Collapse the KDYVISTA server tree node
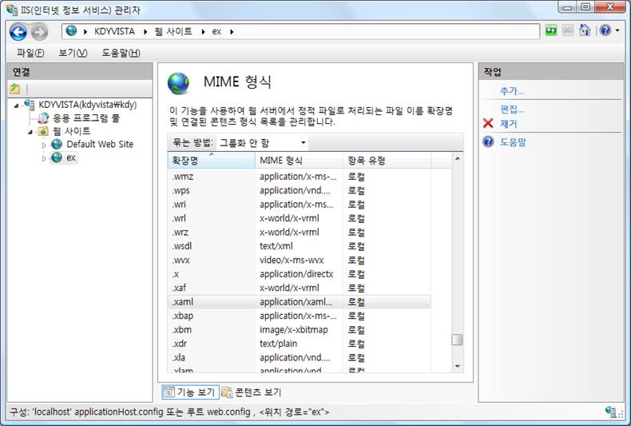This screenshot has width=631, height=426. (18, 105)
